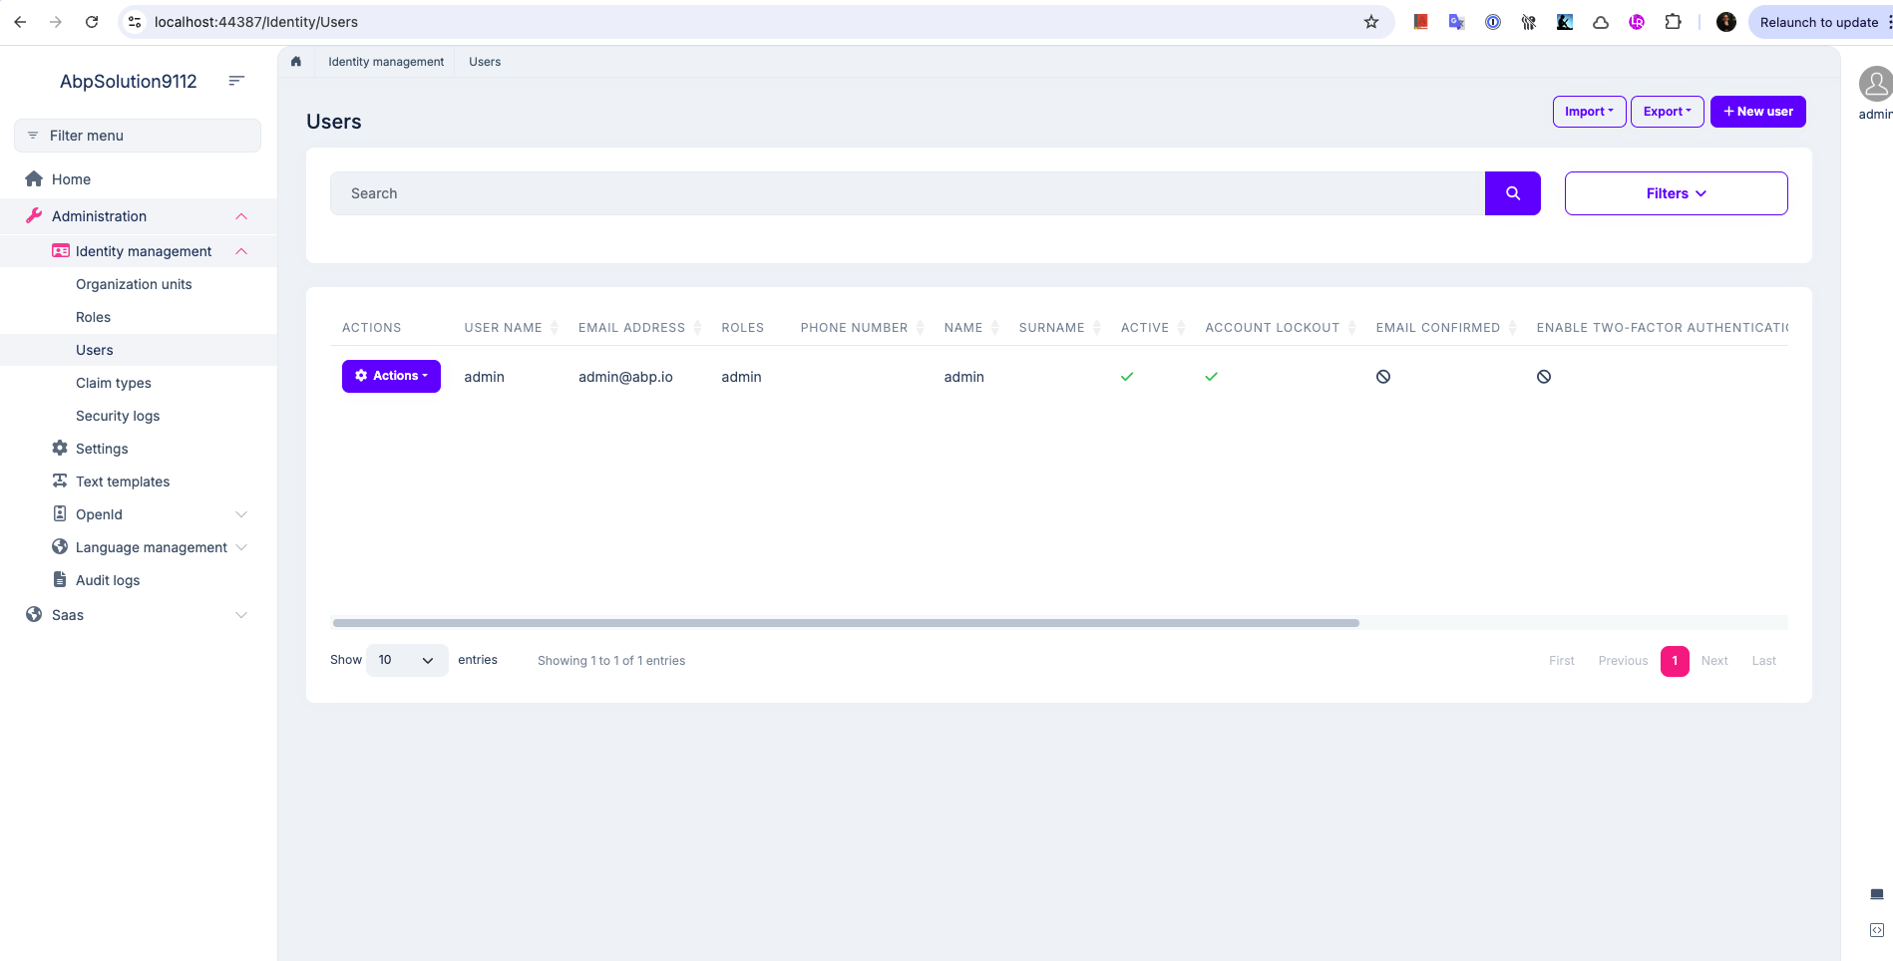
Task: Click the Two-Factor disabled status icon
Action: (1544, 377)
